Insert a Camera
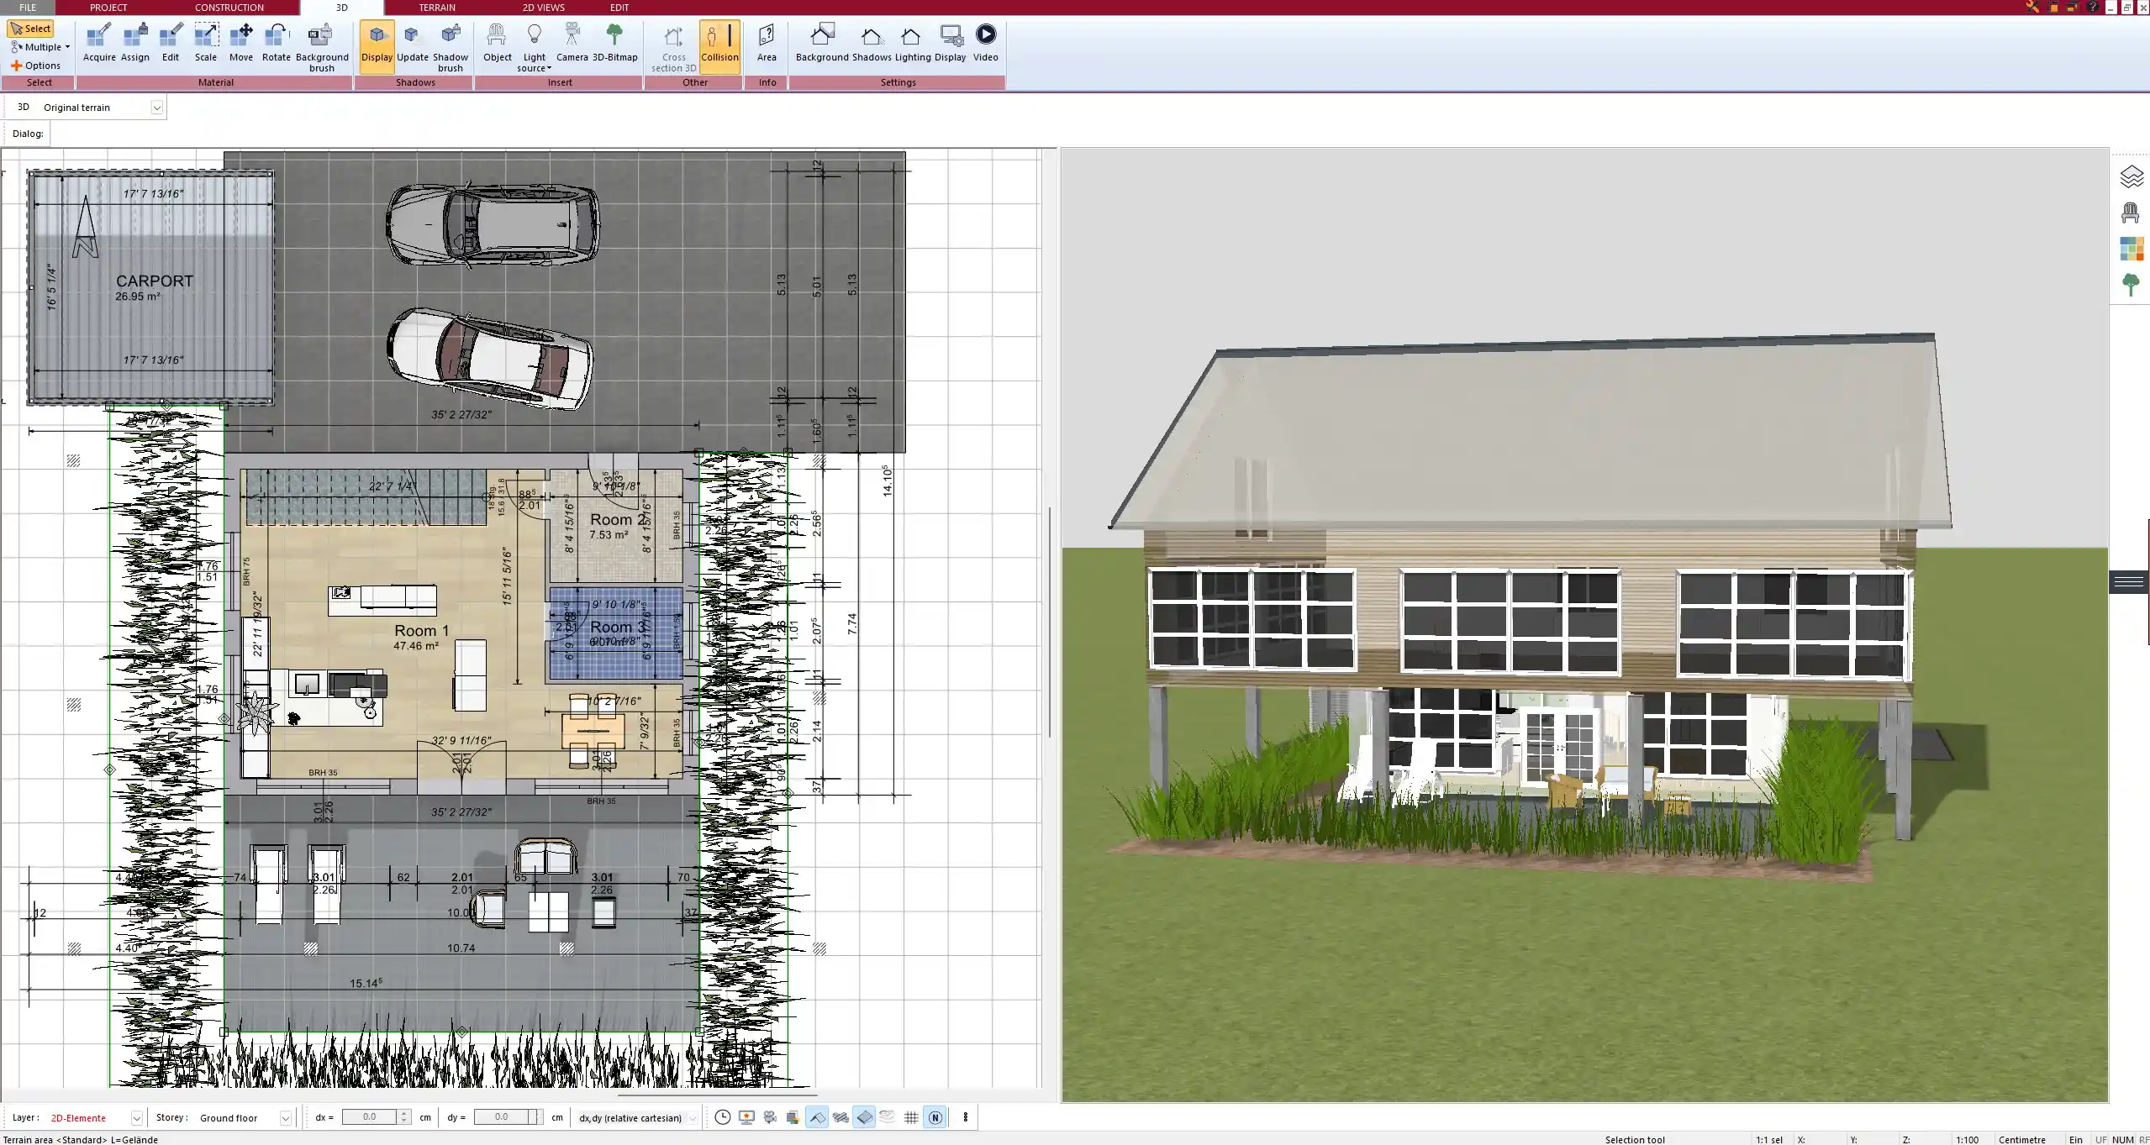This screenshot has height=1145, width=2150. 572,43
